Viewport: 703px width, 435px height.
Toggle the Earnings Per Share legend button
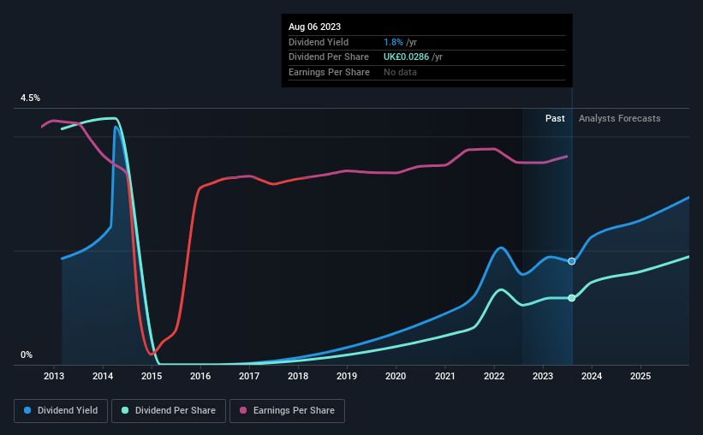[x=287, y=410]
